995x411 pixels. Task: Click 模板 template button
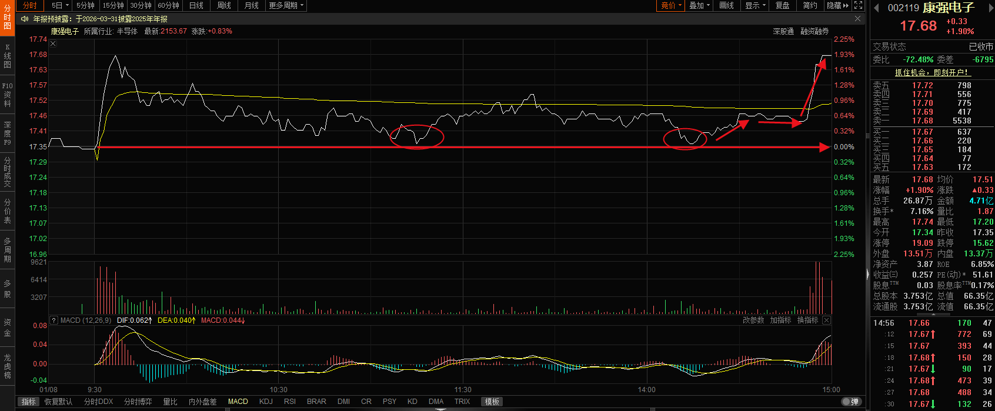tap(492, 402)
